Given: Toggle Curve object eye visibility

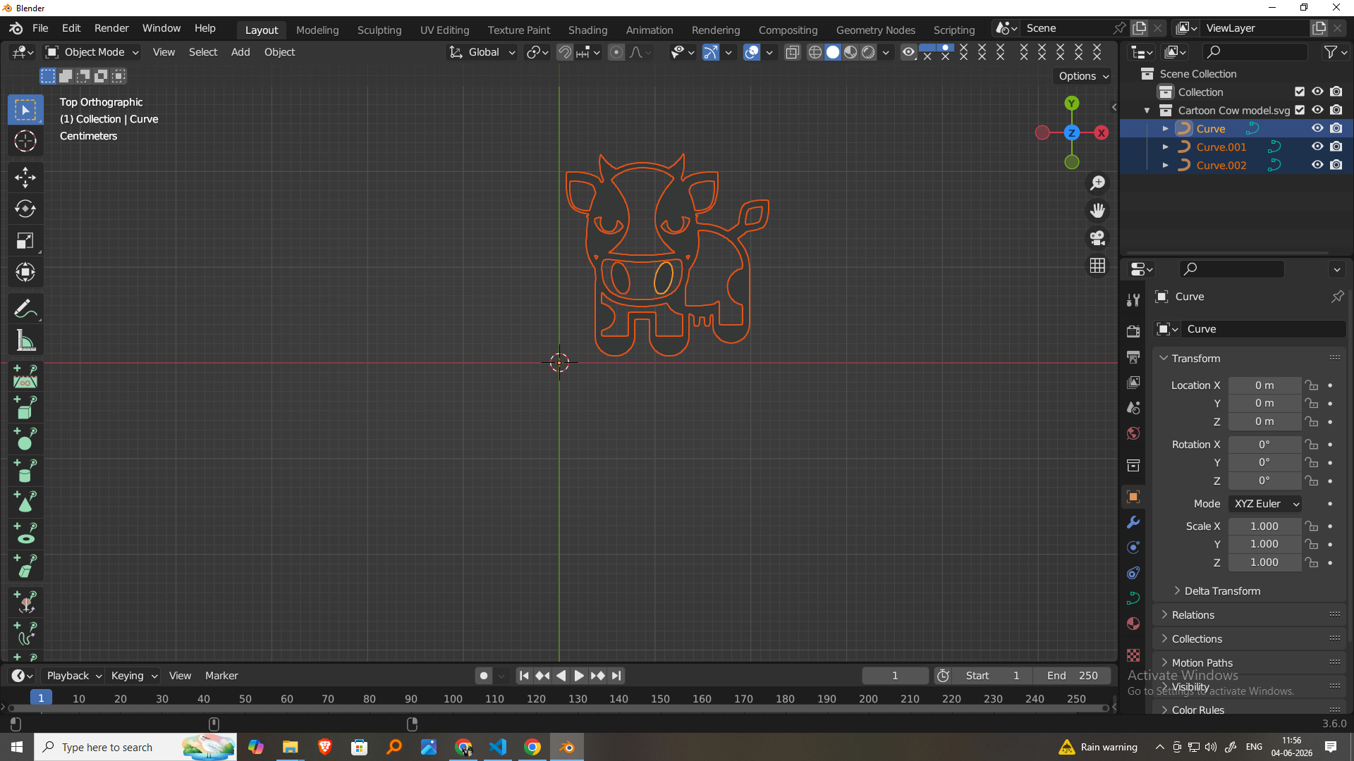Looking at the screenshot, I should coord(1317,128).
